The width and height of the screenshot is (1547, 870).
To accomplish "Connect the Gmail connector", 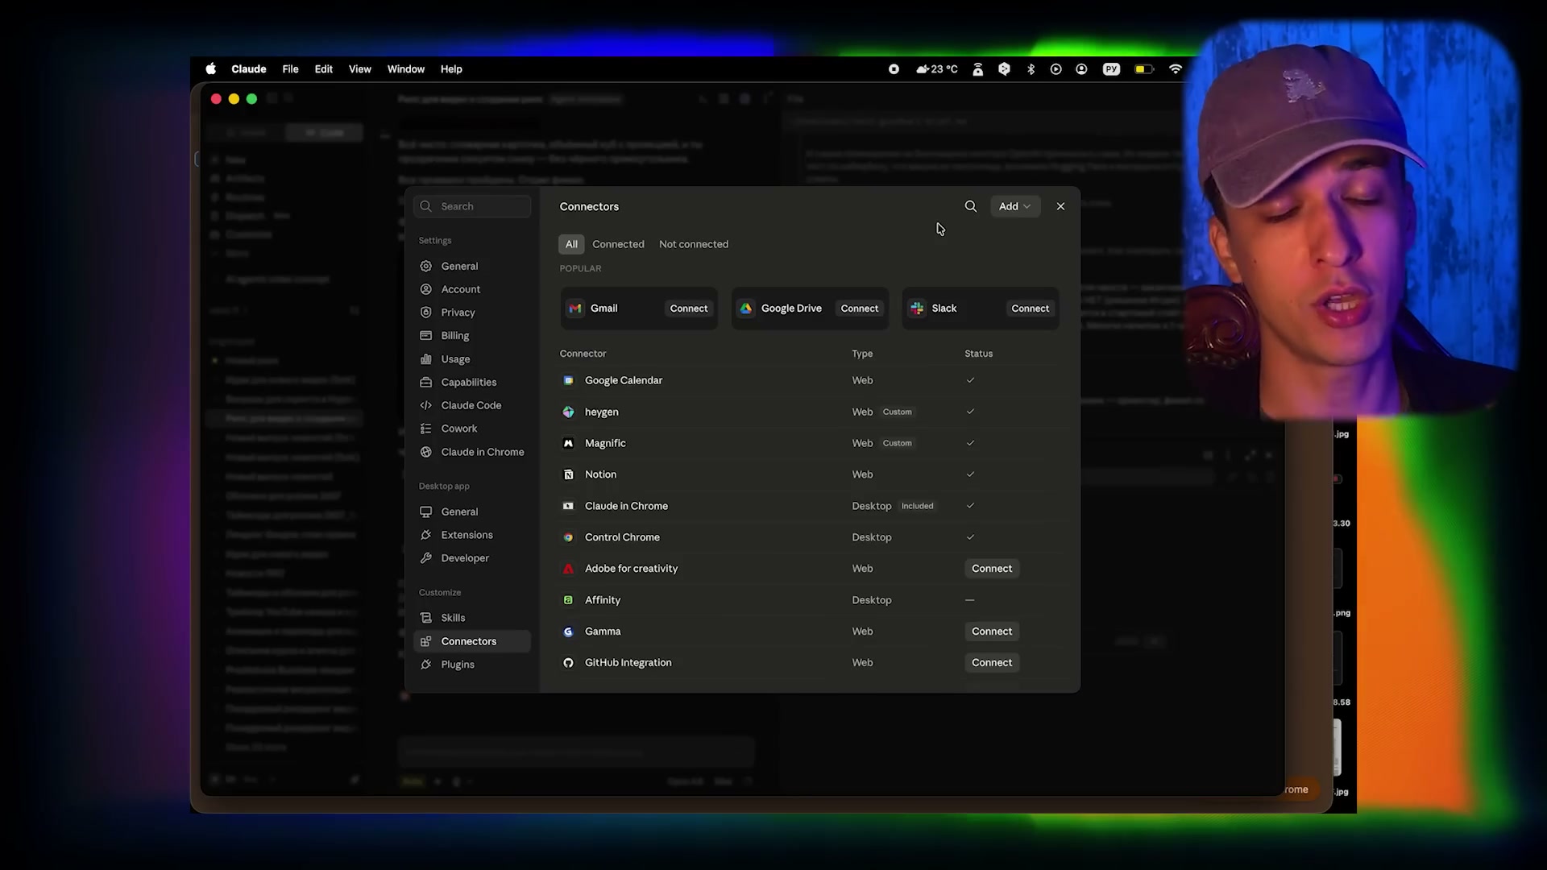I will click(689, 309).
